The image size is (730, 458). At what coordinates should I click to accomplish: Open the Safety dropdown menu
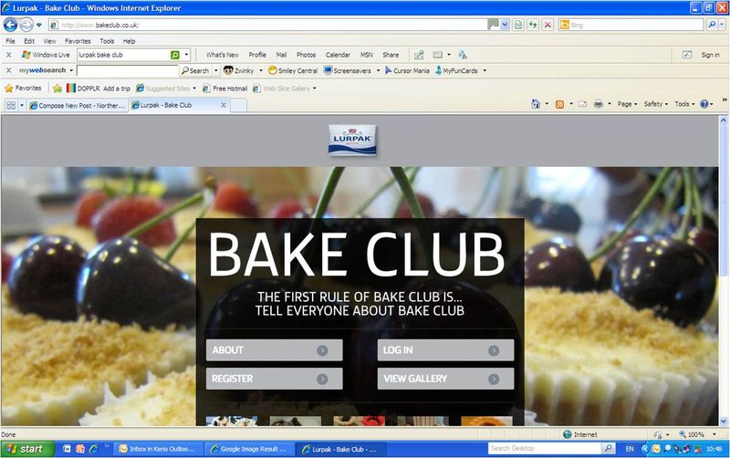[x=655, y=104]
